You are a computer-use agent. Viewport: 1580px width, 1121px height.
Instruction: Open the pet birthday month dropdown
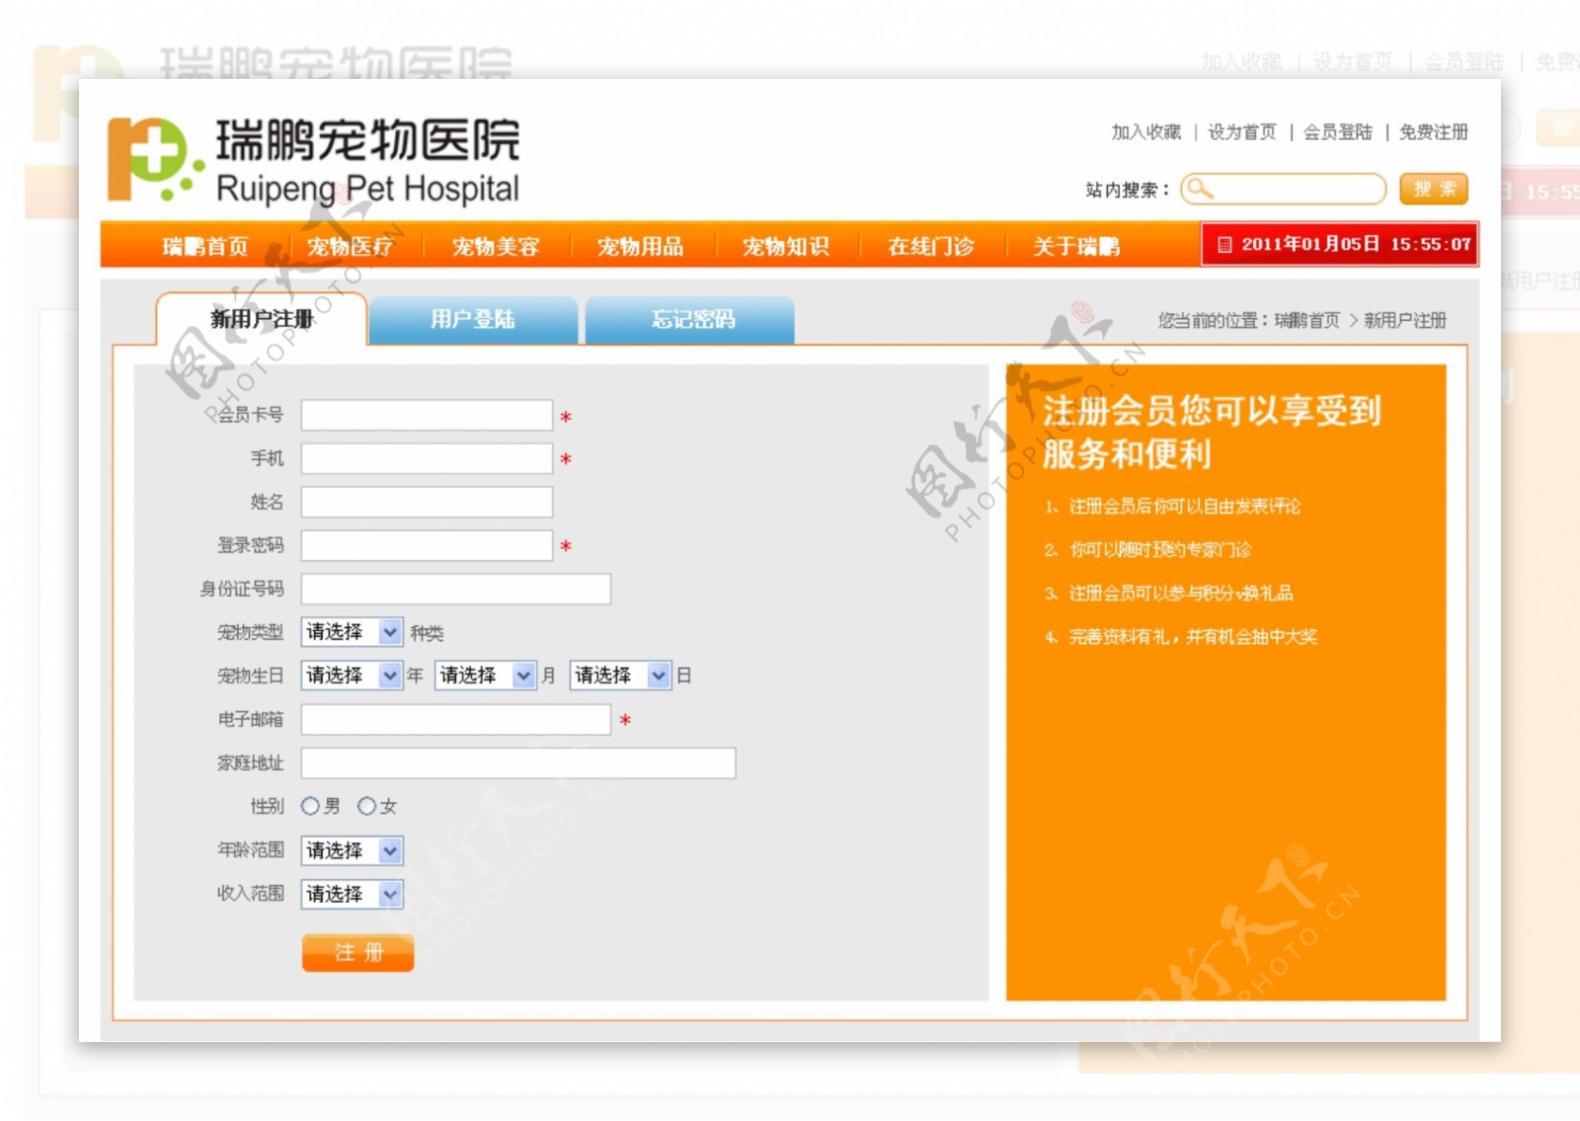pos(487,676)
